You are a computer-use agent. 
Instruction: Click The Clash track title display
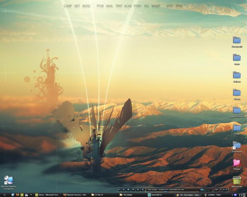(x=165, y=190)
